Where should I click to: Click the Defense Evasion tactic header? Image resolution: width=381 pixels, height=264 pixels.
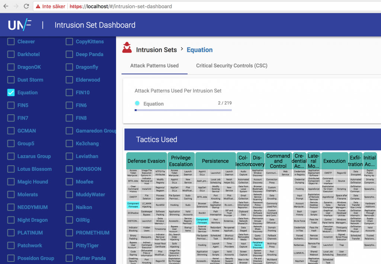point(146,161)
